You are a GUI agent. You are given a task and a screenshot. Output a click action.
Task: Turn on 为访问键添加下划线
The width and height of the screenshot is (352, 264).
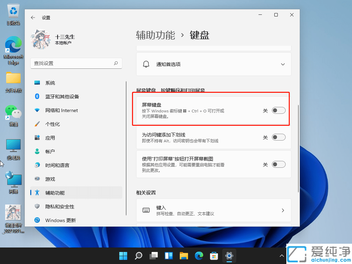pos(279,137)
